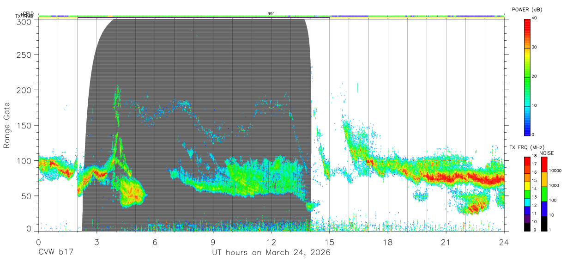
Task: Click the "UT hours on March 24, 2026" axis title
Action: 271,253
